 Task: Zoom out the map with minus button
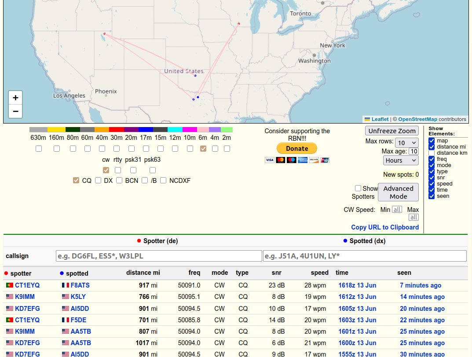coord(16,111)
